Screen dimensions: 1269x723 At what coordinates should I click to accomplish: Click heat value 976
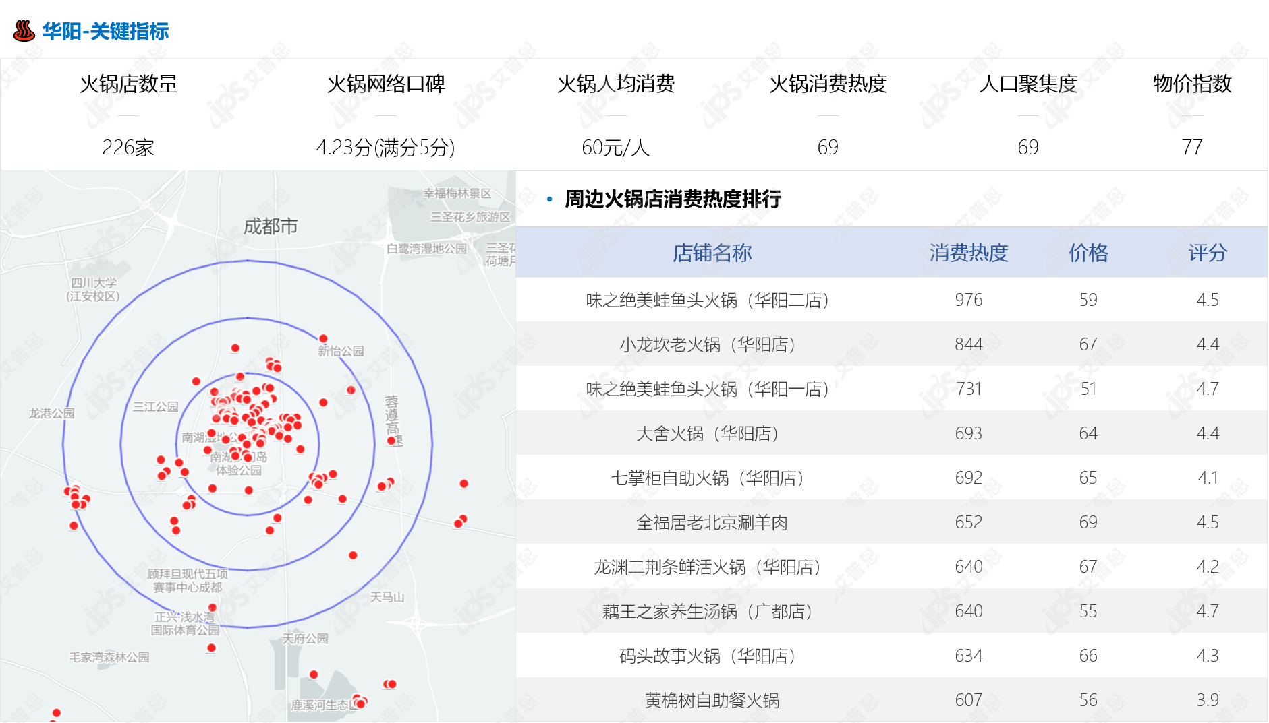click(x=968, y=300)
